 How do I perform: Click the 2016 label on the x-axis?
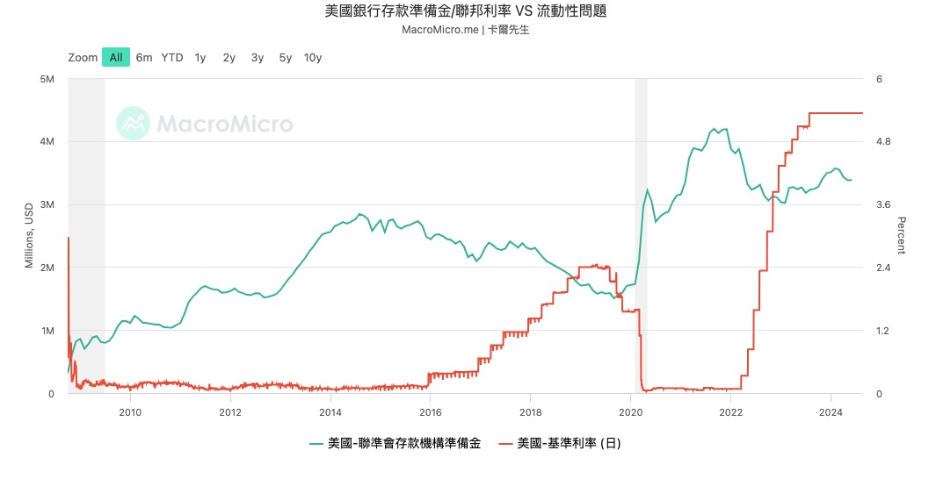tap(431, 411)
